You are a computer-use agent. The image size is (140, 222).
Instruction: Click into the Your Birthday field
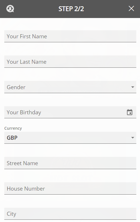click(70, 112)
